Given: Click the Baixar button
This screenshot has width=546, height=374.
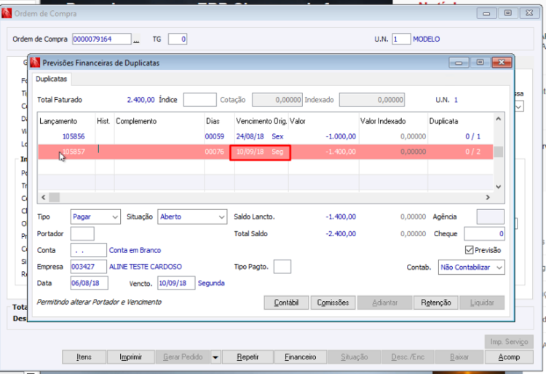Looking at the screenshot, I should click(459, 357).
